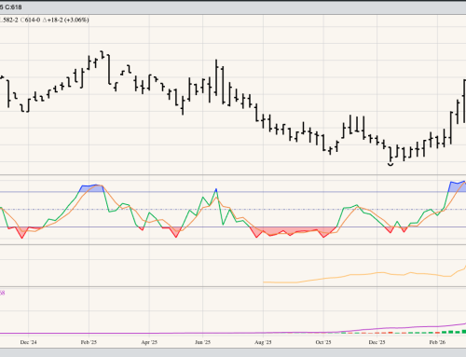The height and width of the screenshot is (357, 466).
Task: Click the "Aug '25" date axis label
Action: 263,342
